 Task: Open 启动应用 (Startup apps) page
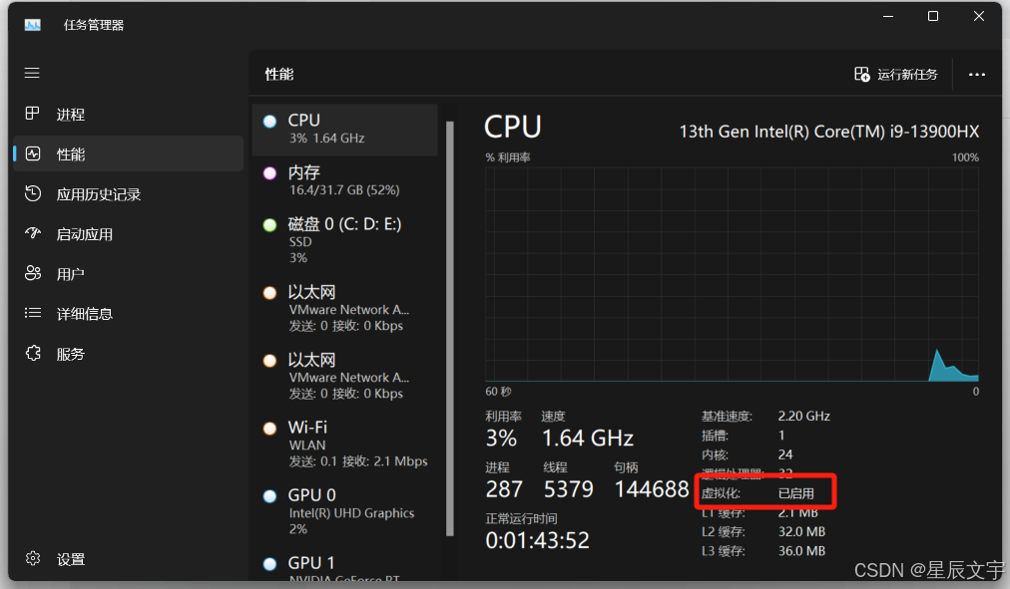coord(128,233)
